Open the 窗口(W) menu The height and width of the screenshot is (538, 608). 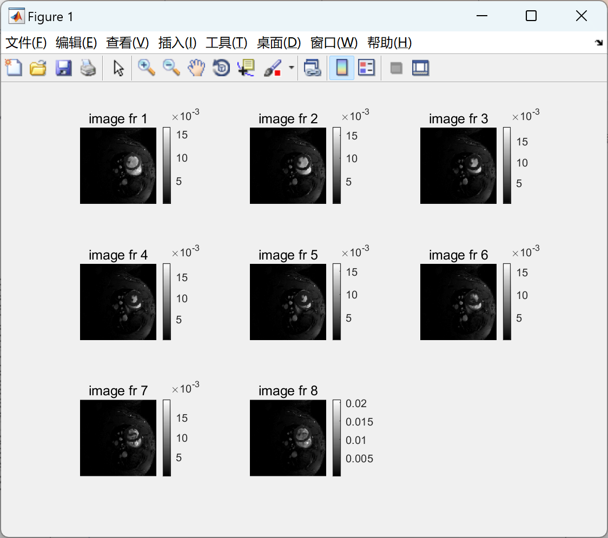tap(334, 43)
